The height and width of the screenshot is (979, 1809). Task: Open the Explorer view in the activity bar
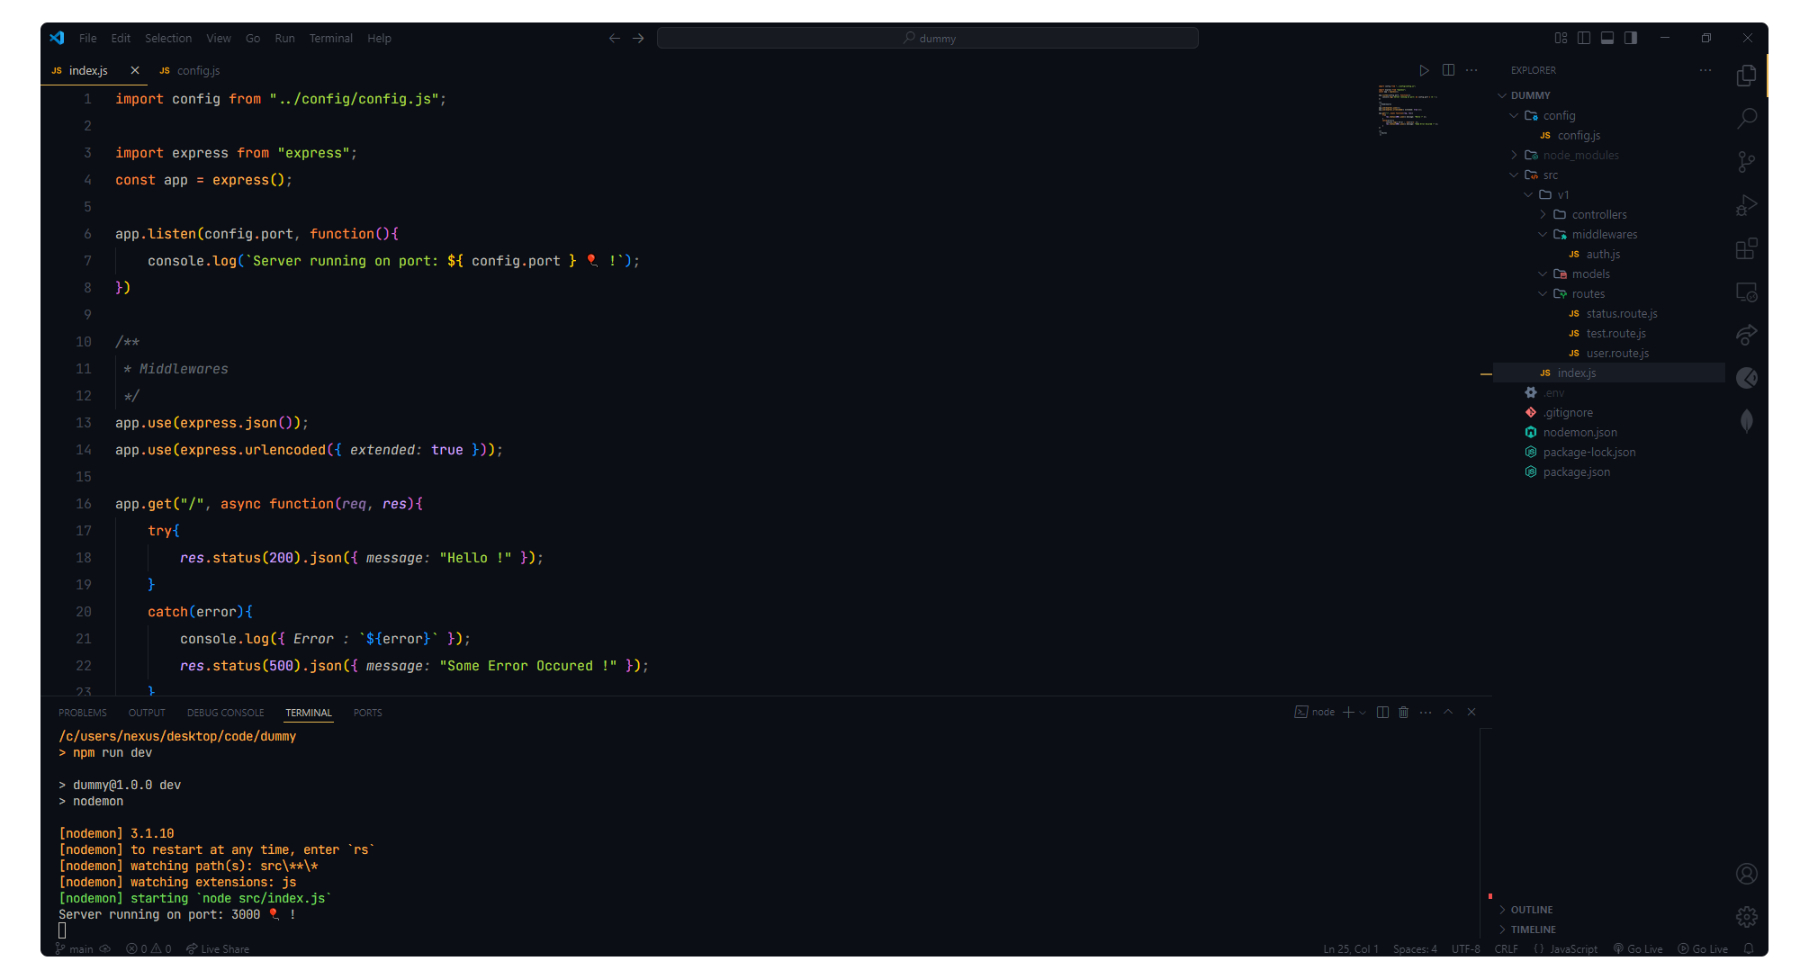coord(1746,76)
